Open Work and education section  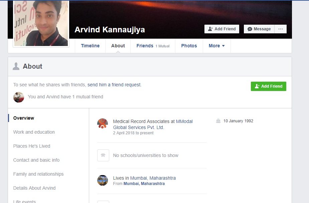click(34, 132)
